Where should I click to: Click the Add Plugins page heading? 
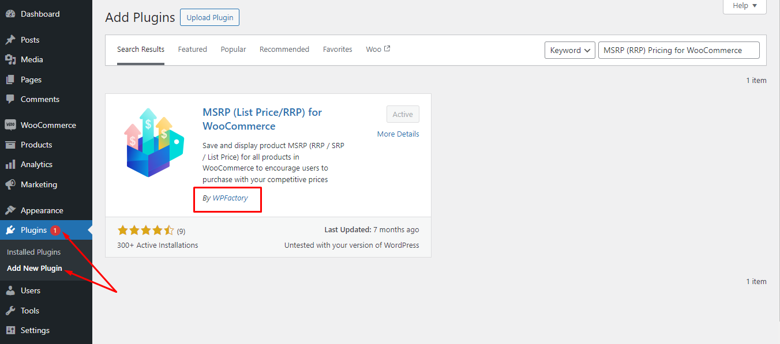(x=140, y=17)
